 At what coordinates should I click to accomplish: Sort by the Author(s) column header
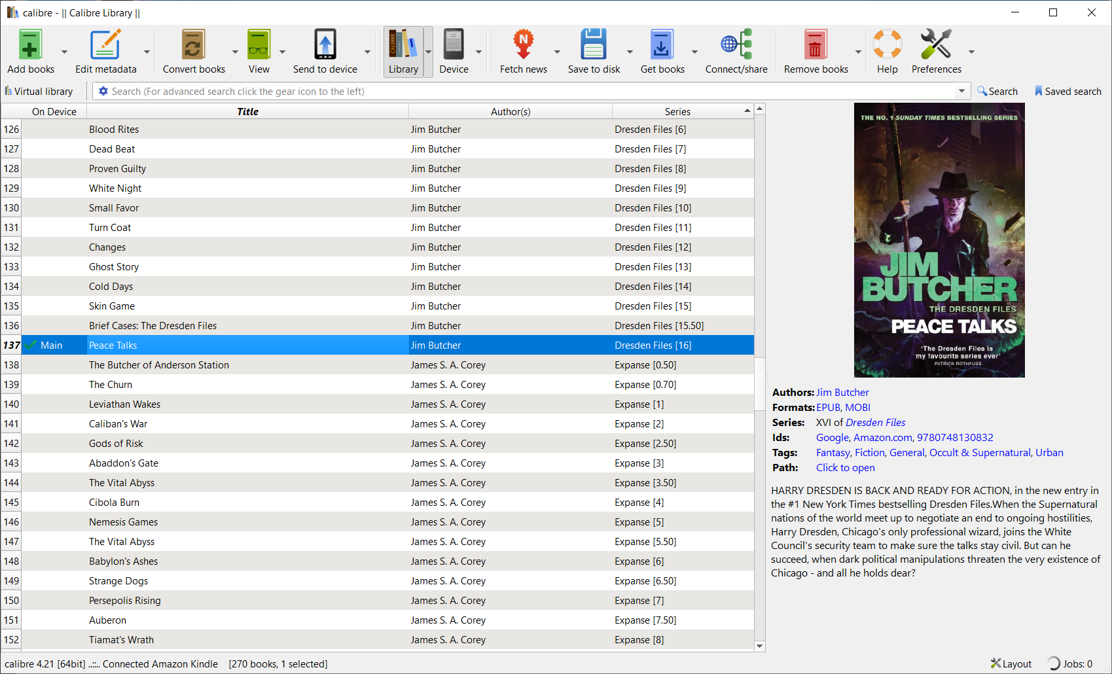point(511,111)
